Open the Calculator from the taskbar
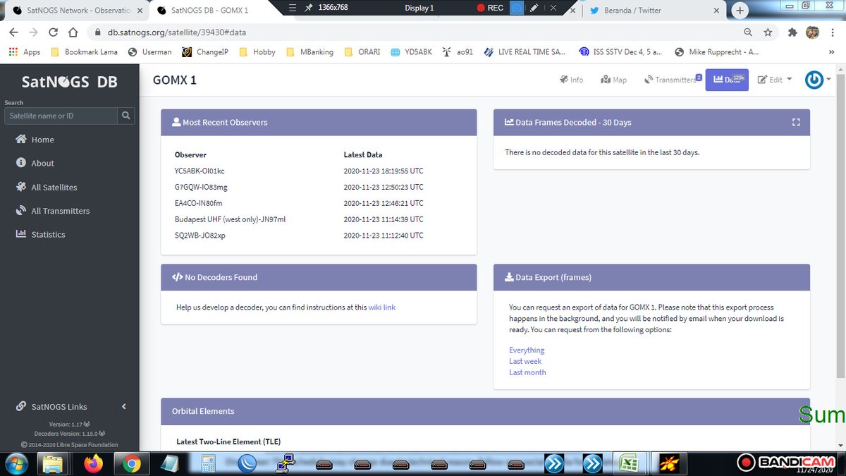 click(209, 463)
